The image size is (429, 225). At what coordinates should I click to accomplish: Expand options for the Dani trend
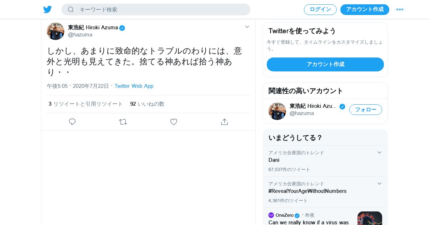[x=379, y=152]
